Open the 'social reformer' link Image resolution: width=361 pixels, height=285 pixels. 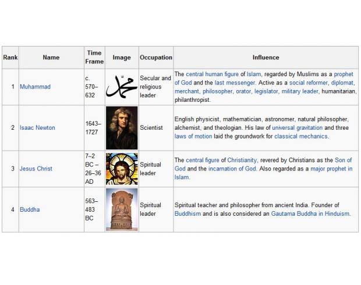[x=308, y=83]
